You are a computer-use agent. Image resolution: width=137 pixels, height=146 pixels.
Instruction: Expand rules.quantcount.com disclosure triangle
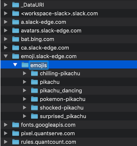click(x=5, y=142)
